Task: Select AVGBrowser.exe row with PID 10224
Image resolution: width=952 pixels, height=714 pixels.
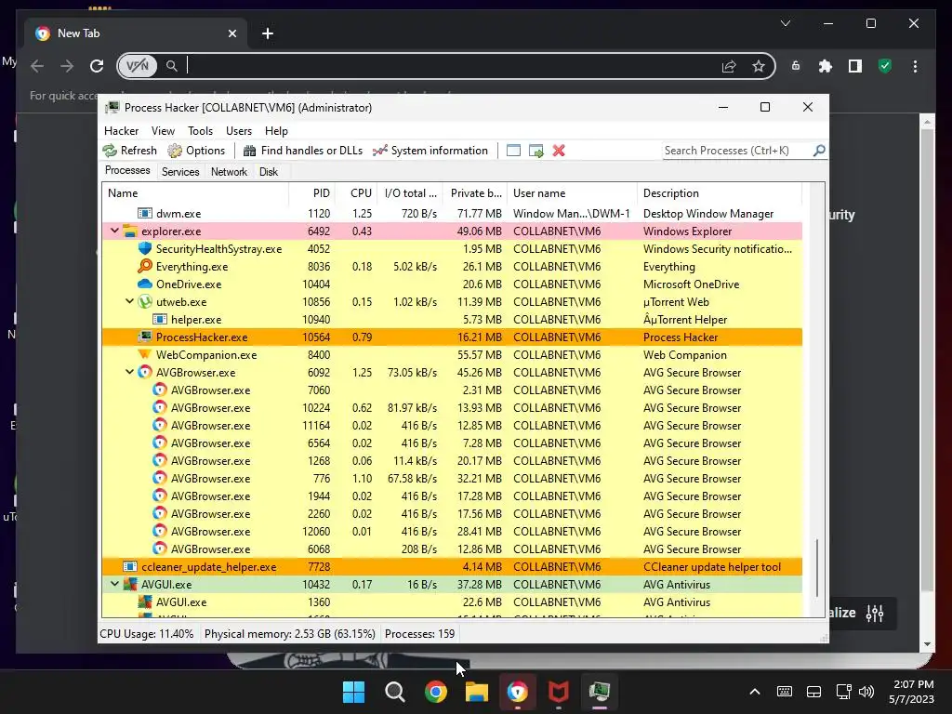Action: 452,408
